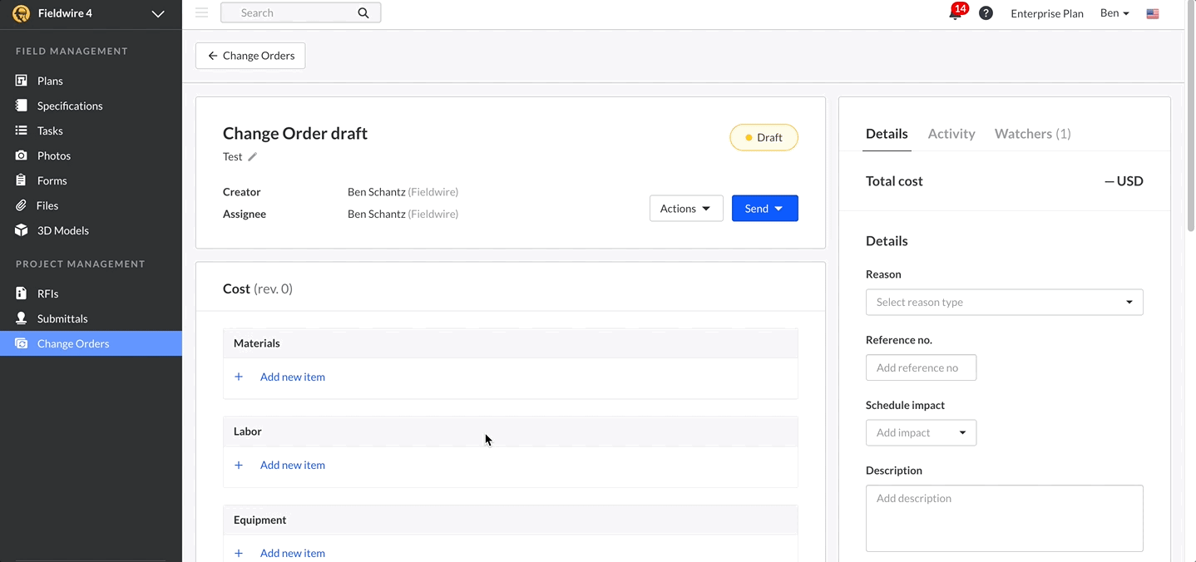
Task: Open Plans in the sidebar
Action: point(50,81)
